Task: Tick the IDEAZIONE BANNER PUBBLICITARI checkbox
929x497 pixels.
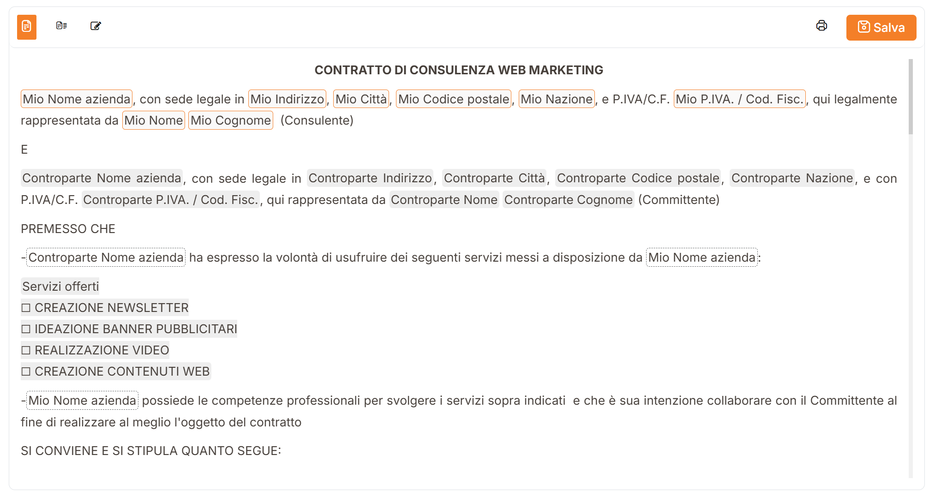Action: click(26, 329)
